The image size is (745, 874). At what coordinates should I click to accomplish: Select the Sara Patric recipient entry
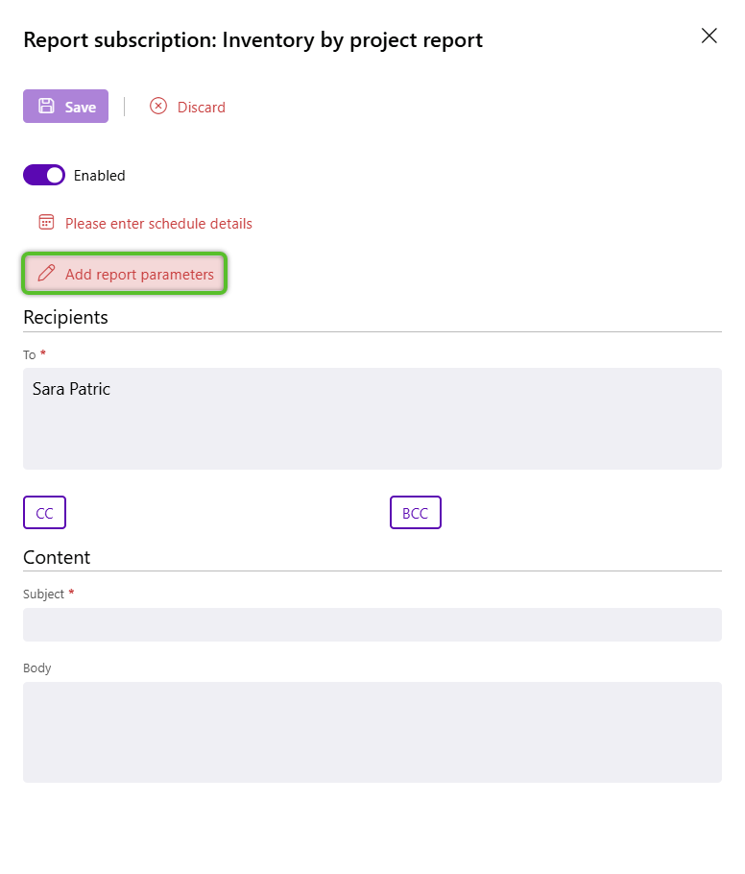click(71, 389)
